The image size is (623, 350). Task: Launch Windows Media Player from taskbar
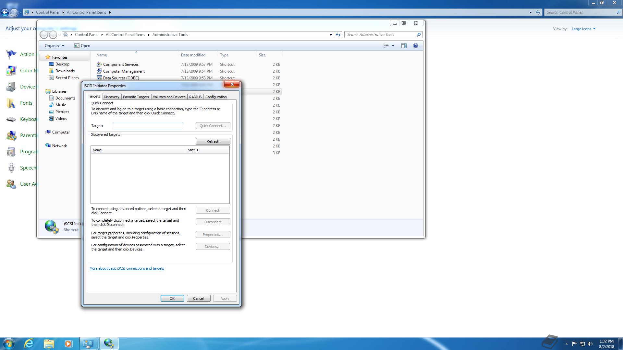[x=68, y=344]
